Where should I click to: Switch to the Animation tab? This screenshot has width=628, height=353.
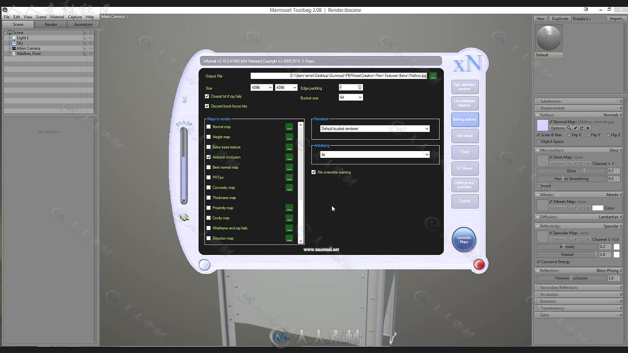click(x=83, y=25)
